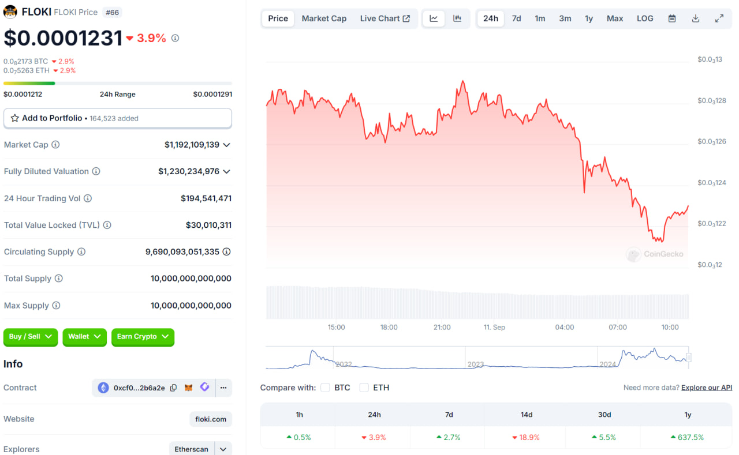
Task: Click the Circulating Supply label info icon
Action: (x=81, y=252)
